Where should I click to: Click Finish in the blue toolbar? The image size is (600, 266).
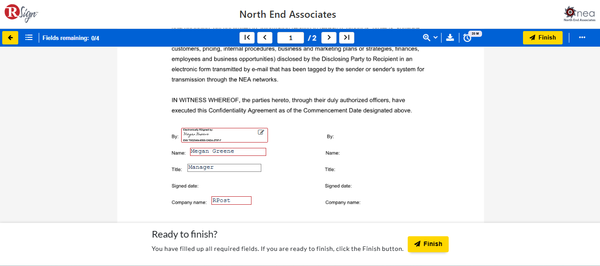[543, 38]
